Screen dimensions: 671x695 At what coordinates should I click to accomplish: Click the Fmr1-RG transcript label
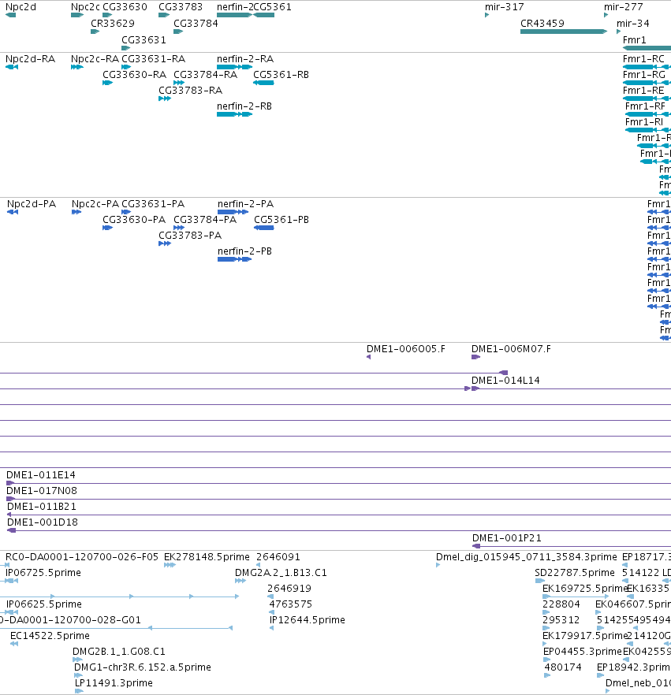pyautogui.click(x=644, y=74)
